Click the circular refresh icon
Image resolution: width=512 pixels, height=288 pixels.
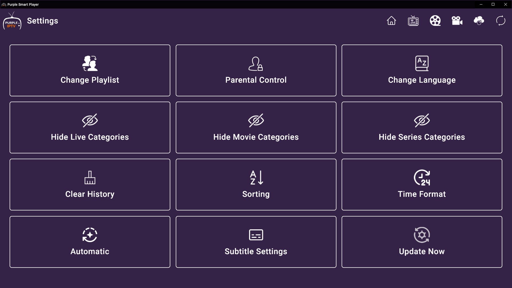pos(501,21)
